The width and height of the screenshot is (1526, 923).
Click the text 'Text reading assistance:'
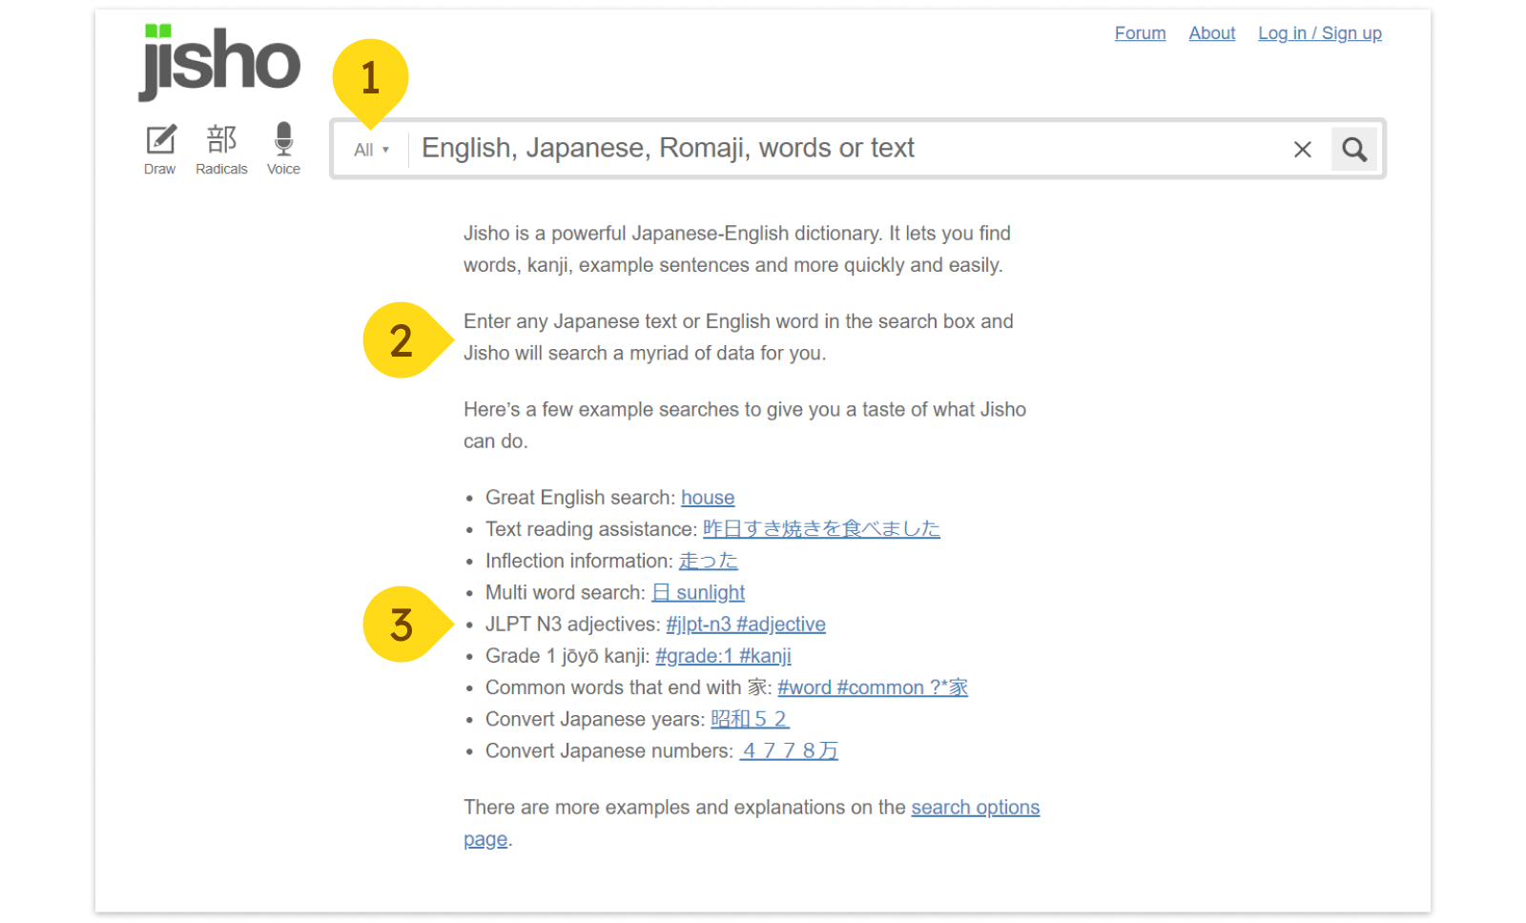pos(591,529)
